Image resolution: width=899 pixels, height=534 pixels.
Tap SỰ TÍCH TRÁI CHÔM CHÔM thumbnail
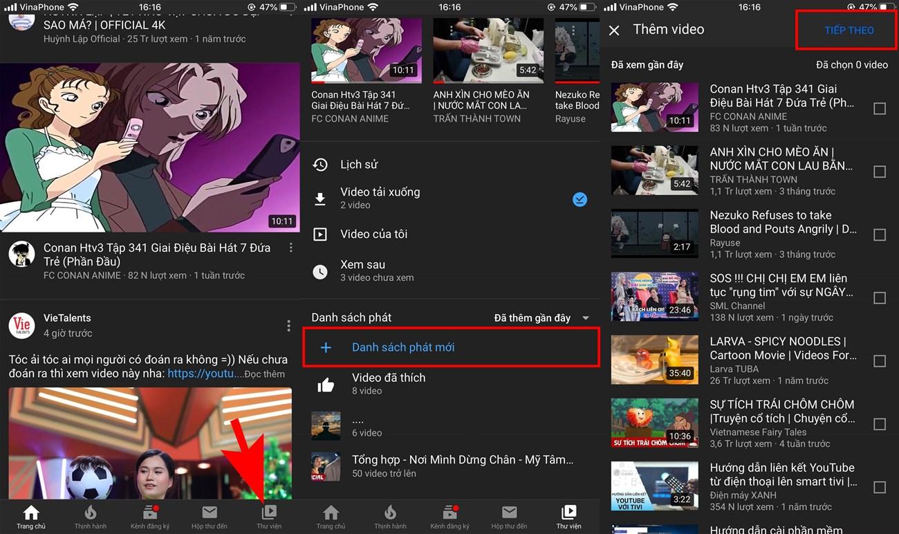655,423
